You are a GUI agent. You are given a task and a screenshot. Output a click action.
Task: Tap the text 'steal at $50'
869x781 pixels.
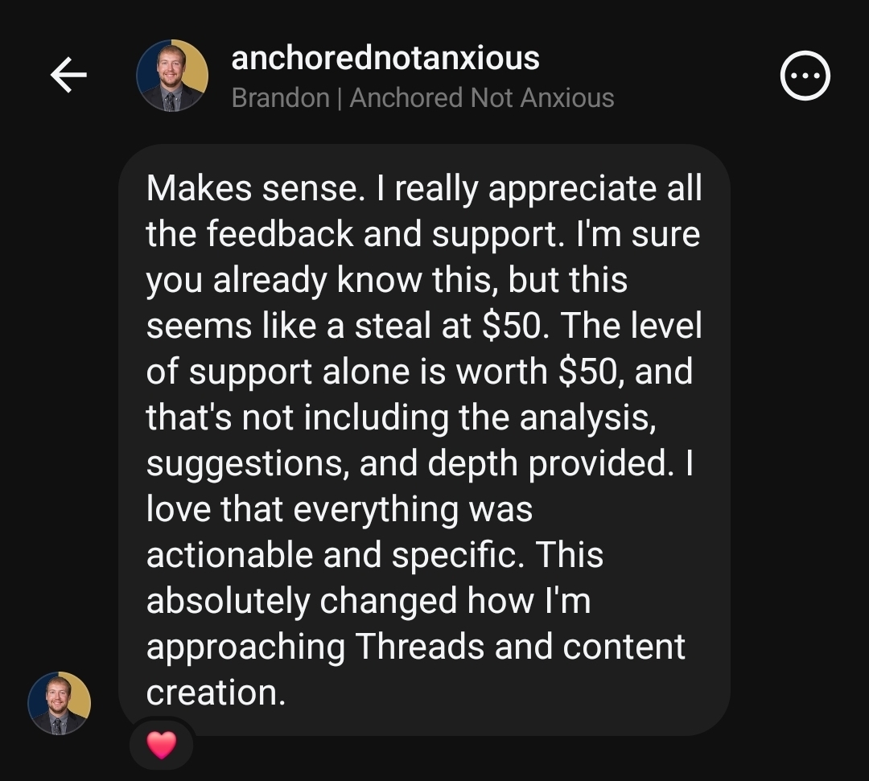448,326
